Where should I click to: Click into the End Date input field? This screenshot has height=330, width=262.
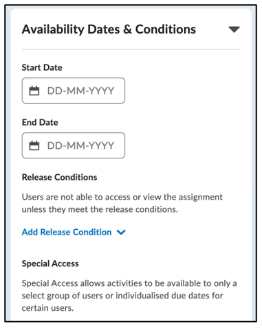[74, 145]
